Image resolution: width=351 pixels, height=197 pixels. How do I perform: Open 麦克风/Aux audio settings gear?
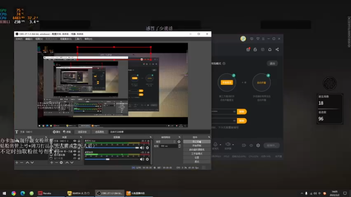(147, 148)
